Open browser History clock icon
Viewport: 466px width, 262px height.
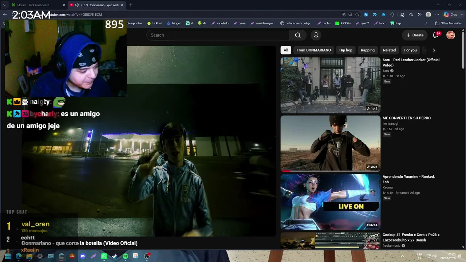click(420, 15)
